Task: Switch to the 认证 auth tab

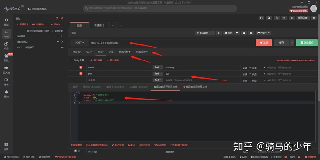Action: 111,52
